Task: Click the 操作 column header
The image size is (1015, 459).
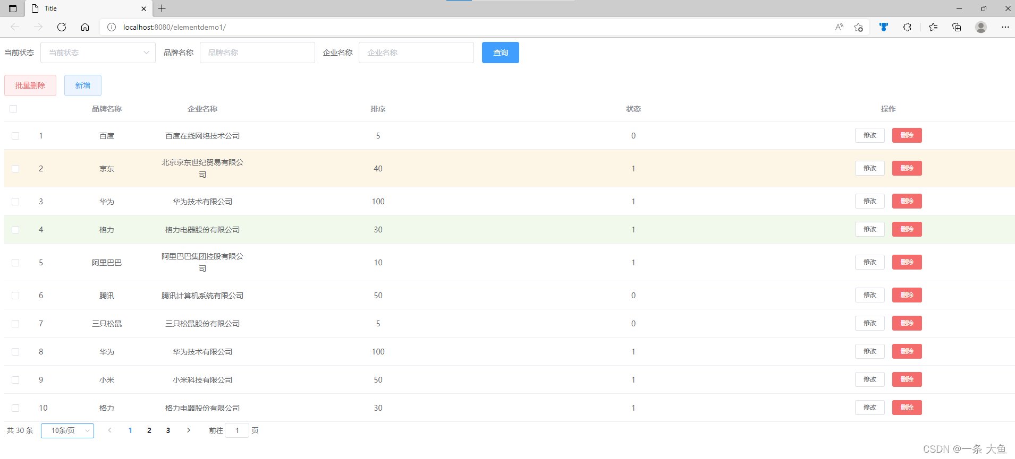Action: point(889,109)
